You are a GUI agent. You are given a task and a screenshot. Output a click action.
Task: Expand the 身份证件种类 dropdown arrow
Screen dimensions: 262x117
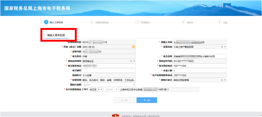tap(134, 61)
